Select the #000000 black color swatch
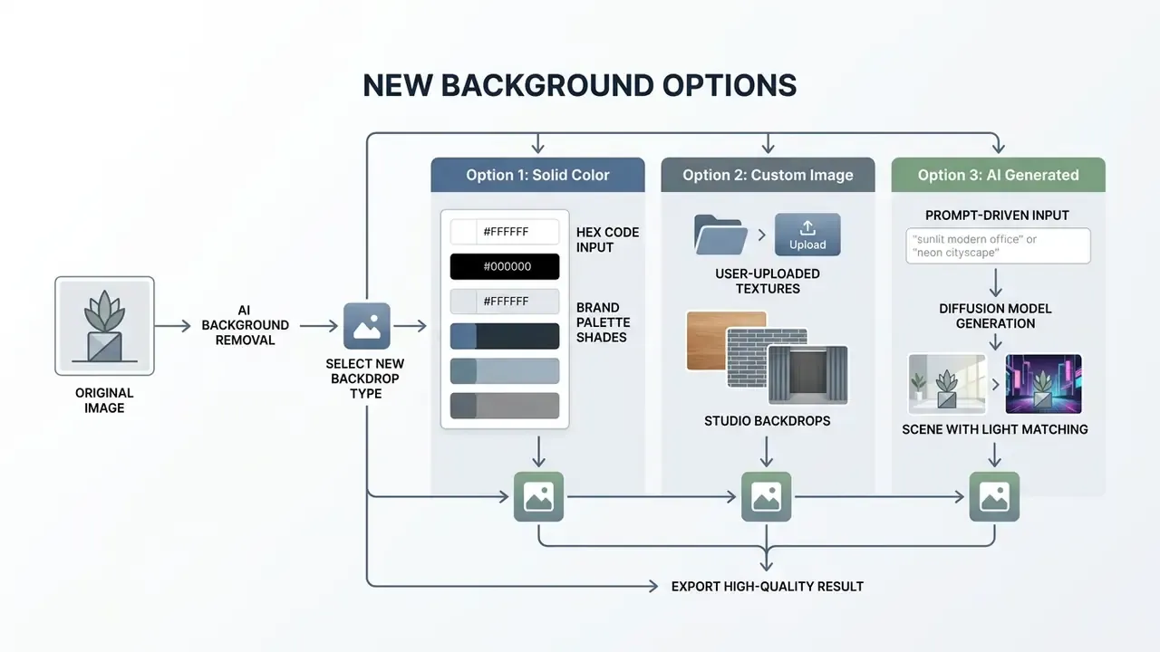Screen dimensions: 1160x652 (505, 266)
